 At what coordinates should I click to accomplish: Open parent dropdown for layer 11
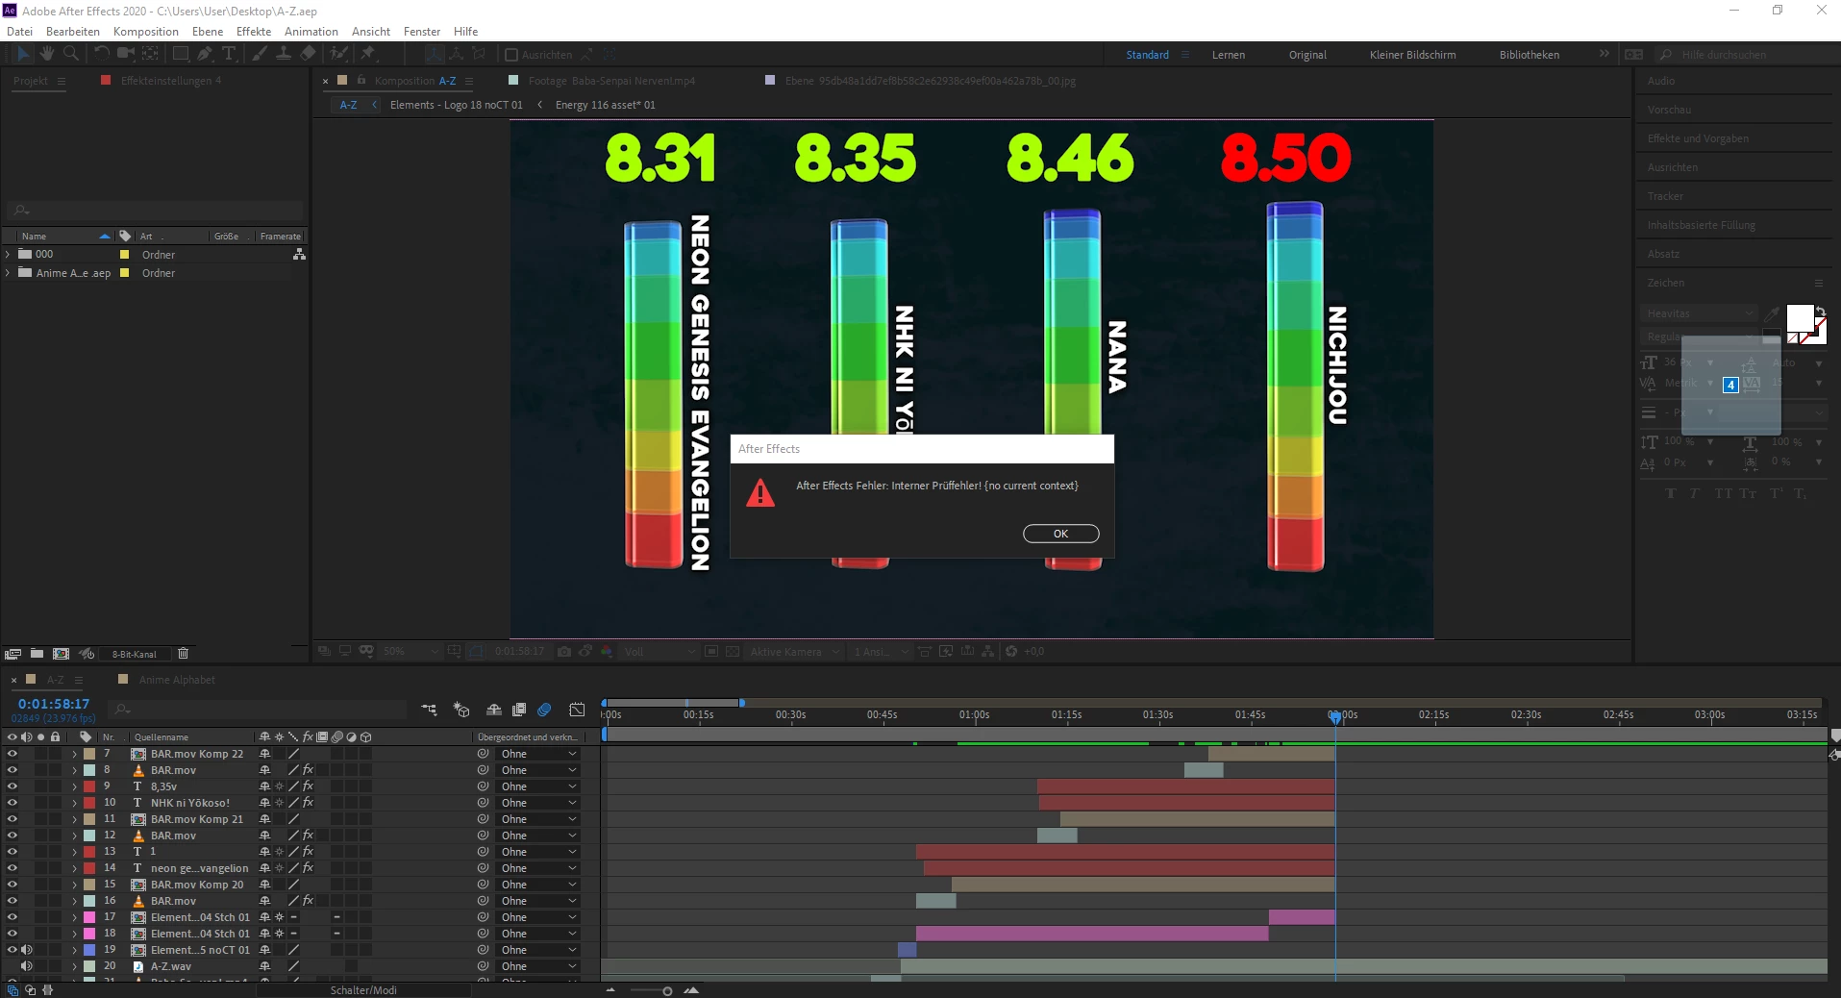click(x=538, y=819)
